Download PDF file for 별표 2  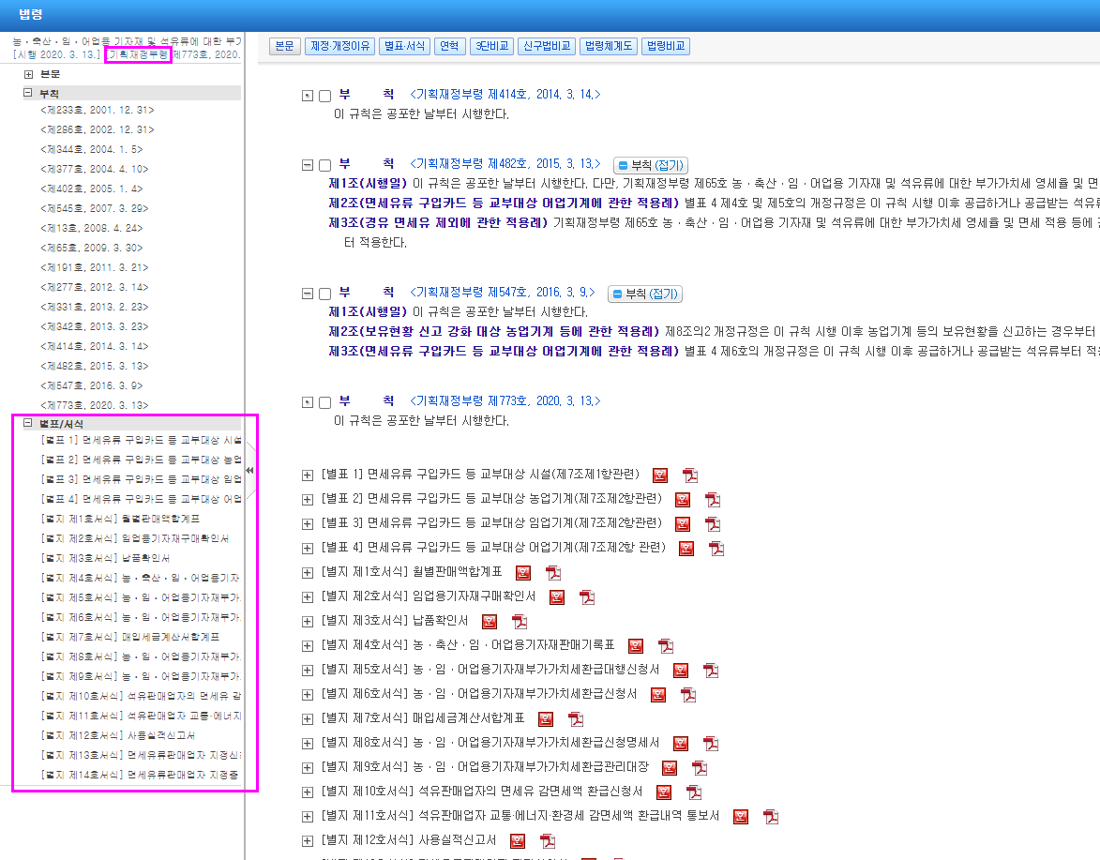713,500
